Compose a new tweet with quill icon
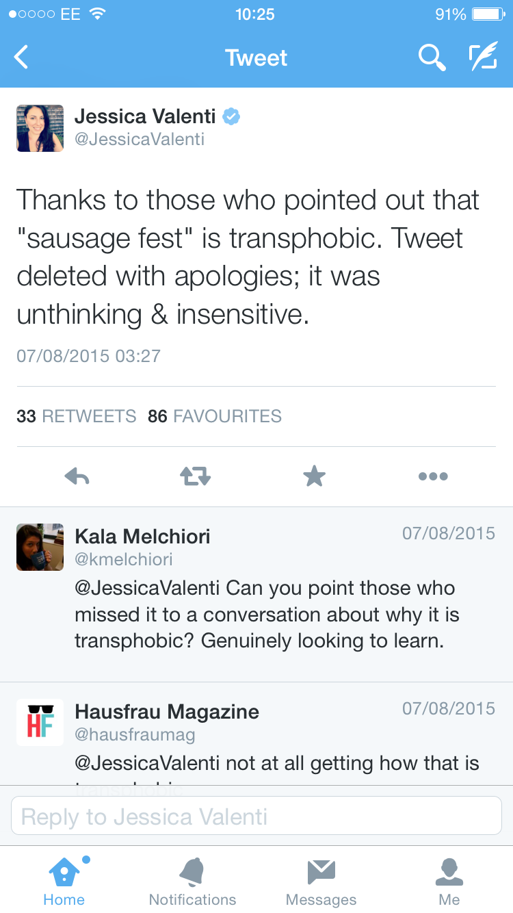 (x=483, y=57)
